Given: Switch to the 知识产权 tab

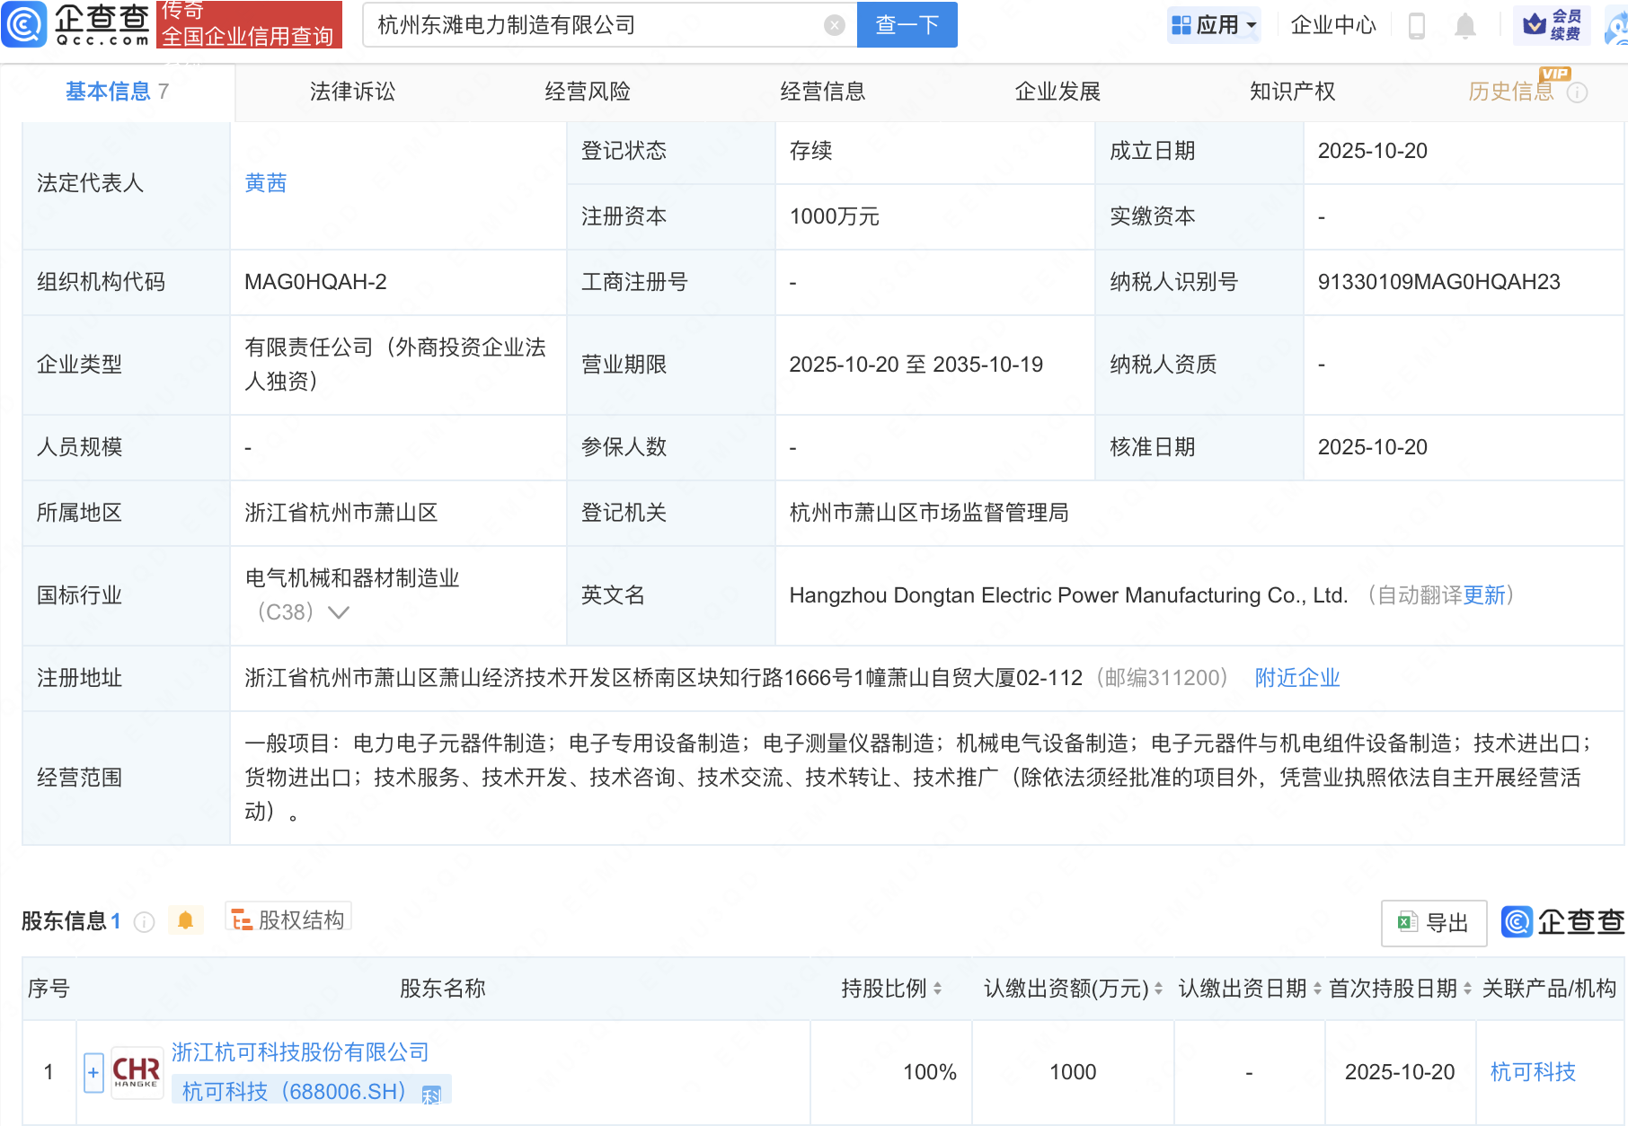Looking at the screenshot, I should pyautogui.click(x=1292, y=92).
